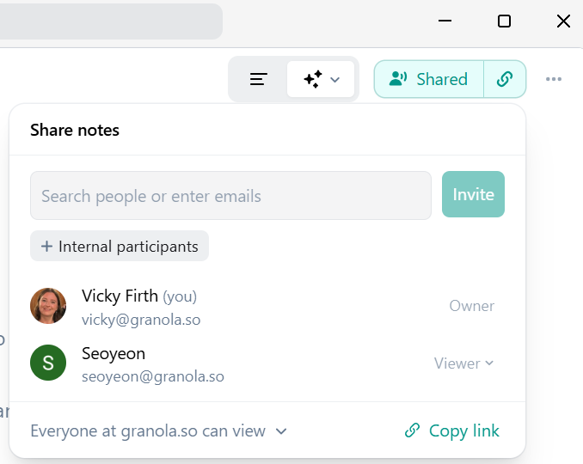
Task: Focus the Search people or enter emails field
Action: click(230, 196)
